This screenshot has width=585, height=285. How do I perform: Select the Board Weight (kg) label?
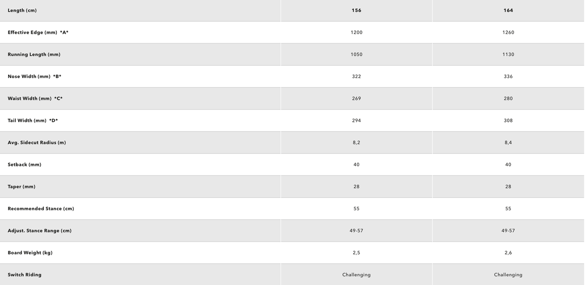30,253
